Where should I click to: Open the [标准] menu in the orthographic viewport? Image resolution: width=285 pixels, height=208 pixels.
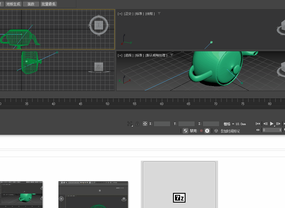(139, 14)
